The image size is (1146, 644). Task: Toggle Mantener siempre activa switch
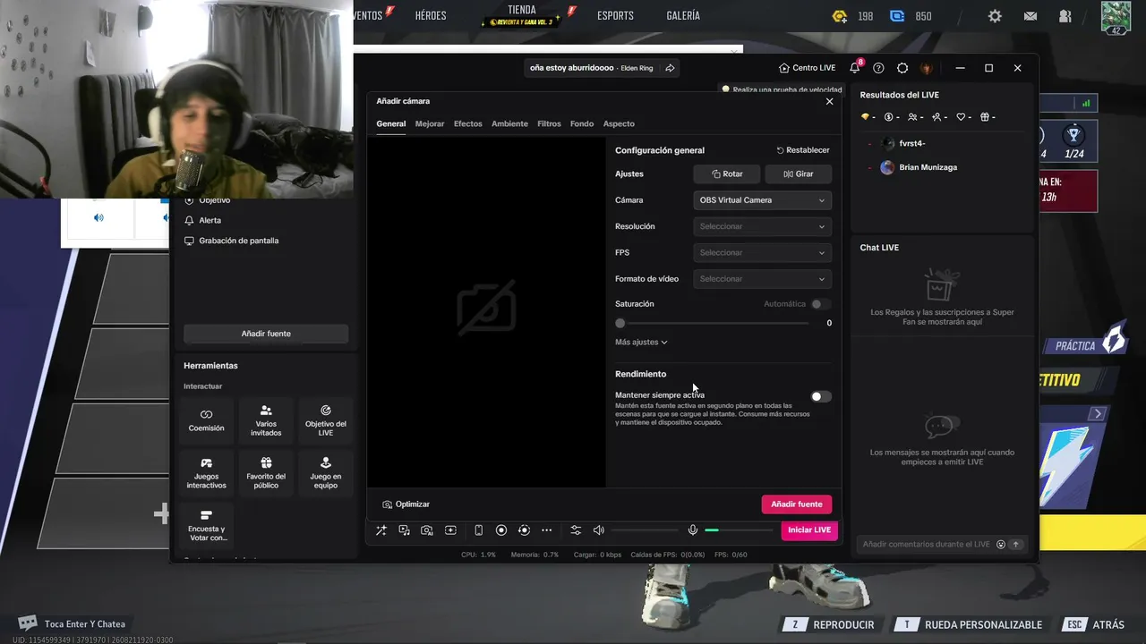[x=821, y=396]
